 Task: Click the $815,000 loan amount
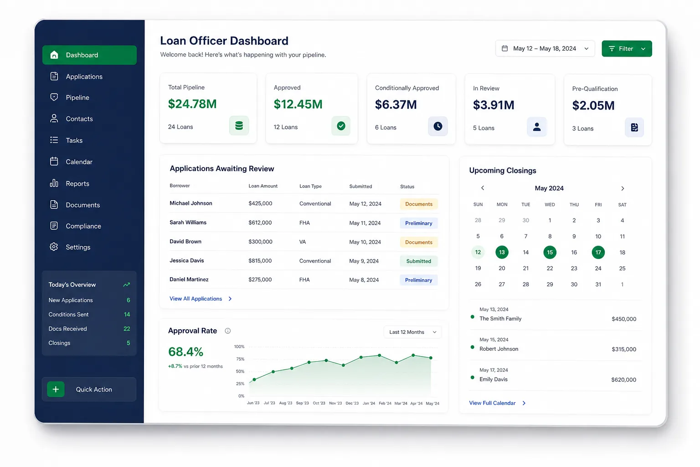(x=260, y=261)
